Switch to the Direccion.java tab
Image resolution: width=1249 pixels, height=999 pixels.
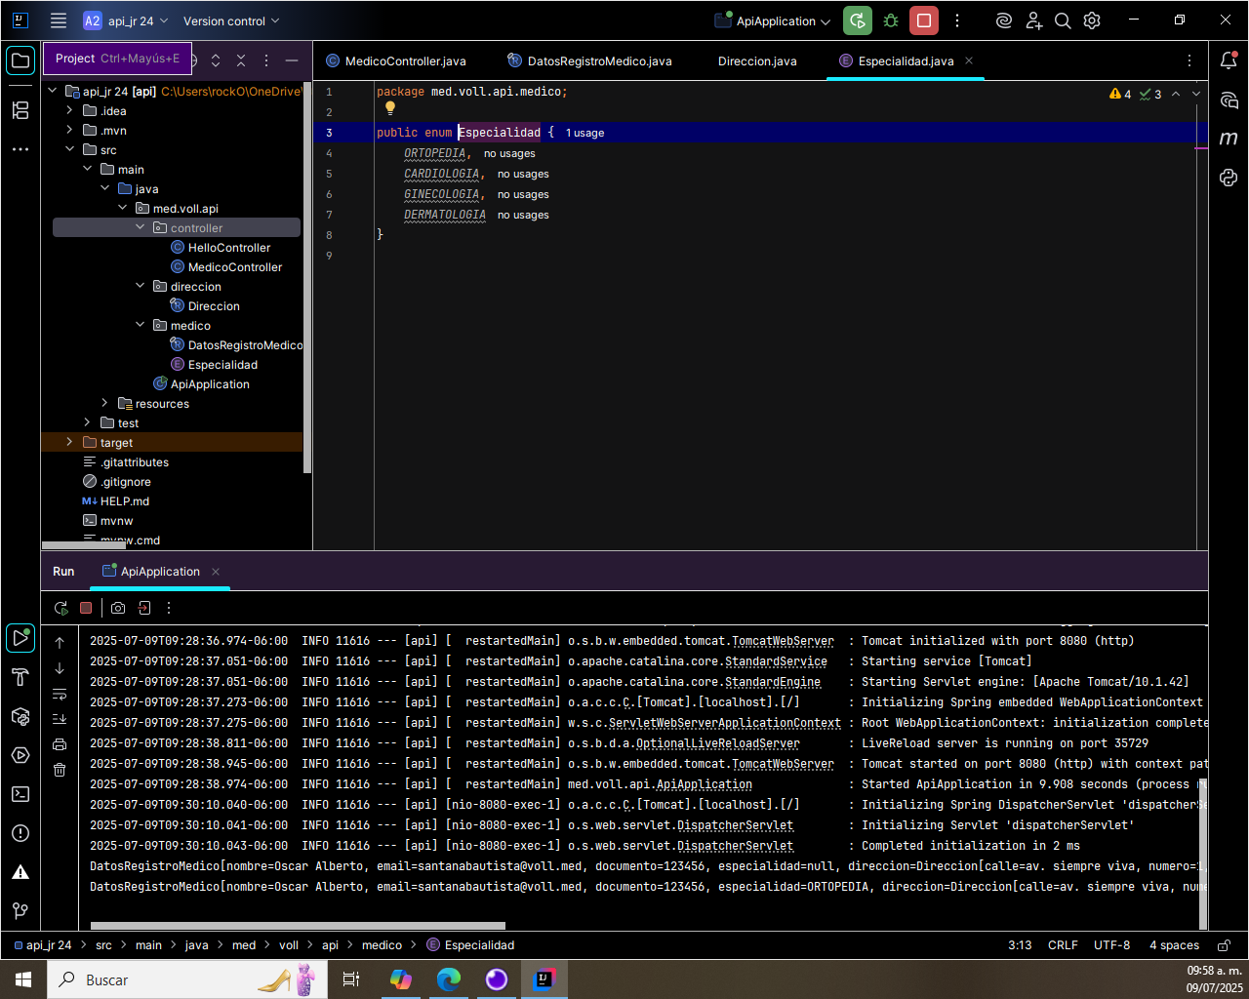pos(757,60)
